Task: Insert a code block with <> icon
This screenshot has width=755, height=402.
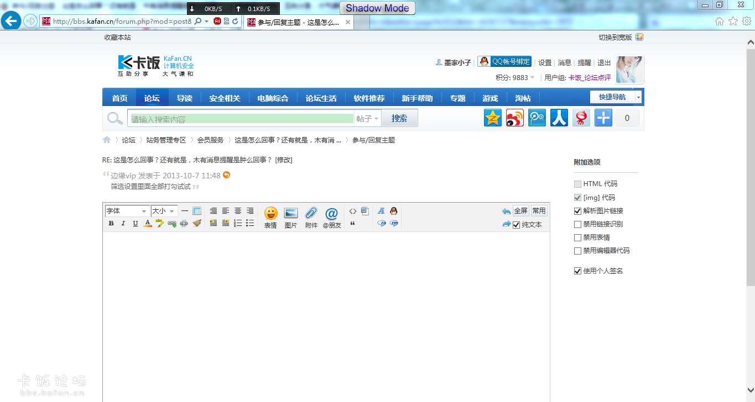Action: (x=353, y=211)
